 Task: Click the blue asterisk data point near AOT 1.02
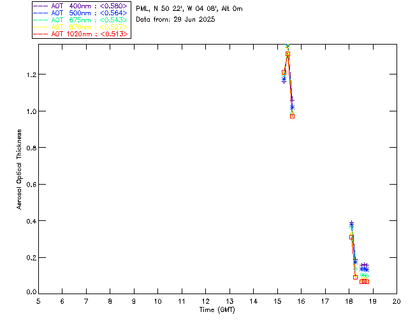pos(292,107)
